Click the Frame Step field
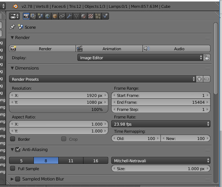 [x=161, y=109]
